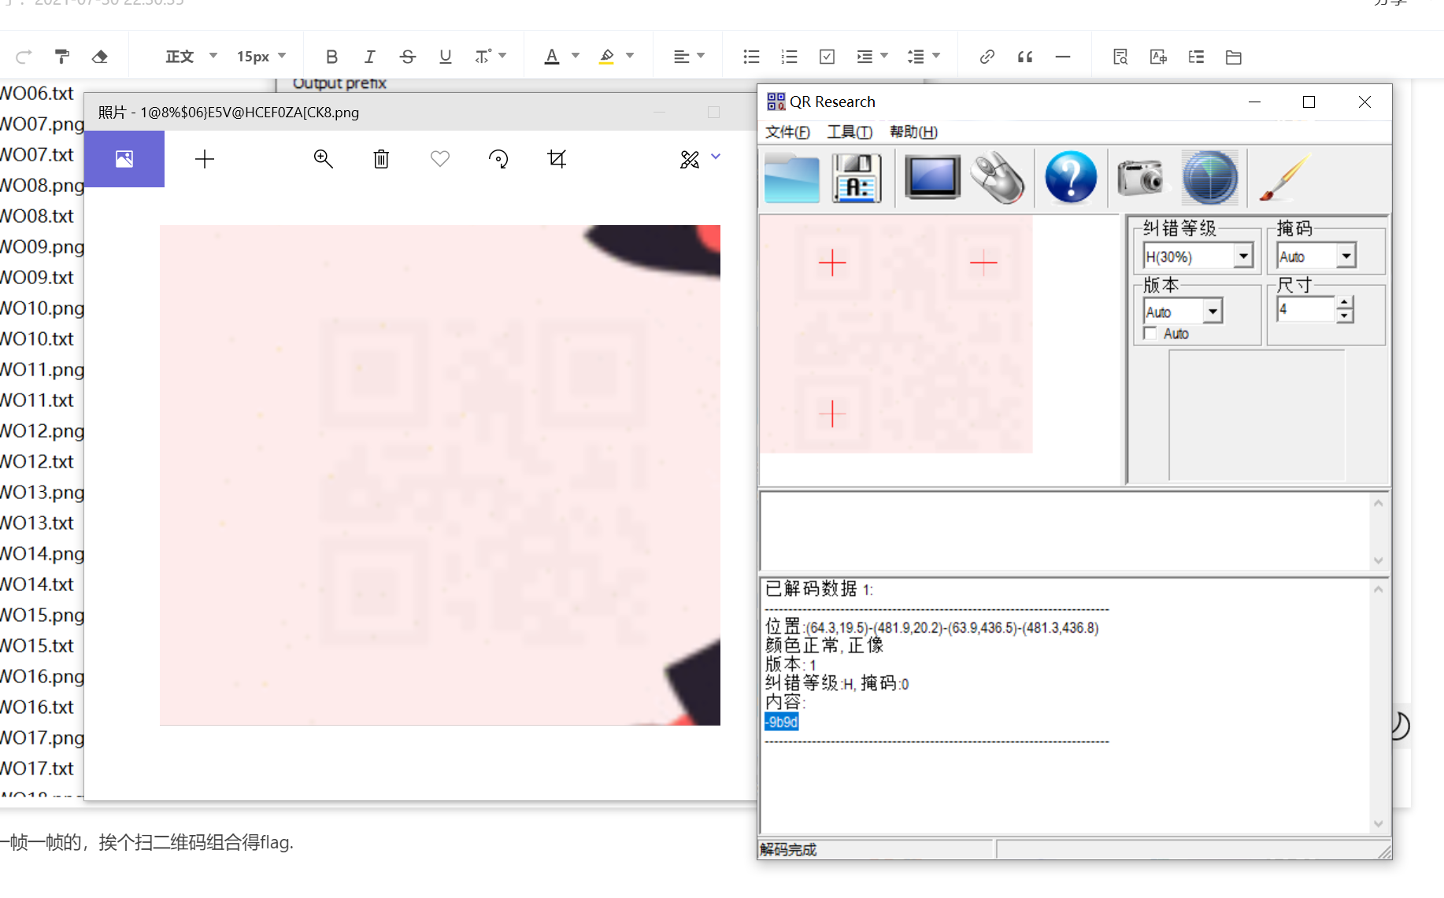
Task: Insert a numbered list
Action: (x=789, y=57)
